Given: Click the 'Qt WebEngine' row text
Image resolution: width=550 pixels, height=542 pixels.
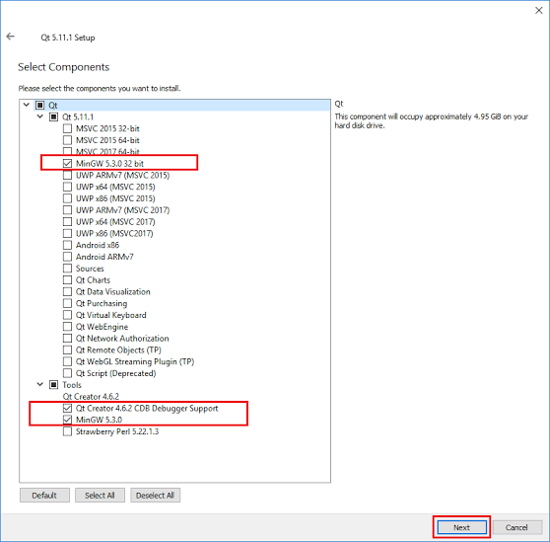Looking at the screenshot, I should (103, 327).
